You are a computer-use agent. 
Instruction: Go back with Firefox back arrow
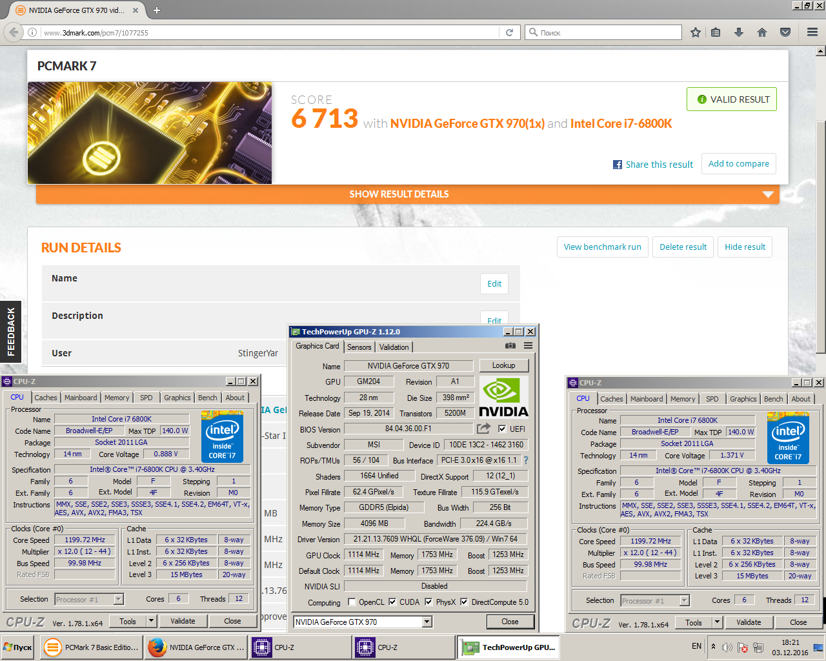tap(13, 32)
